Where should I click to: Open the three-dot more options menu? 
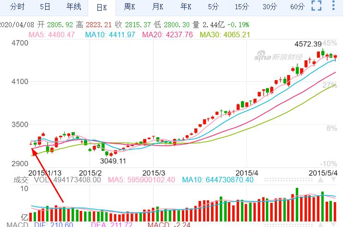pyautogui.click(x=333, y=6)
